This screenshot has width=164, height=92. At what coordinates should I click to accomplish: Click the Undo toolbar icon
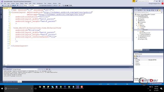(17, 6)
